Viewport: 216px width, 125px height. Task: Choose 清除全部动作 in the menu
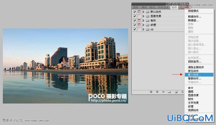pyautogui.click(x=196, y=67)
